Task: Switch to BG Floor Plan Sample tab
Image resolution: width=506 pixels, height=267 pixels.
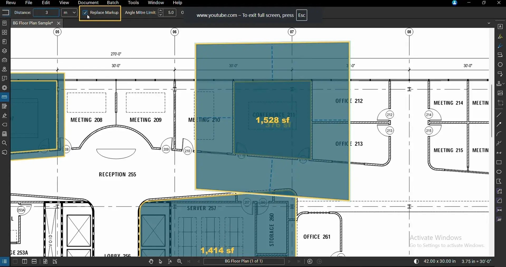Action: [x=33, y=23]
